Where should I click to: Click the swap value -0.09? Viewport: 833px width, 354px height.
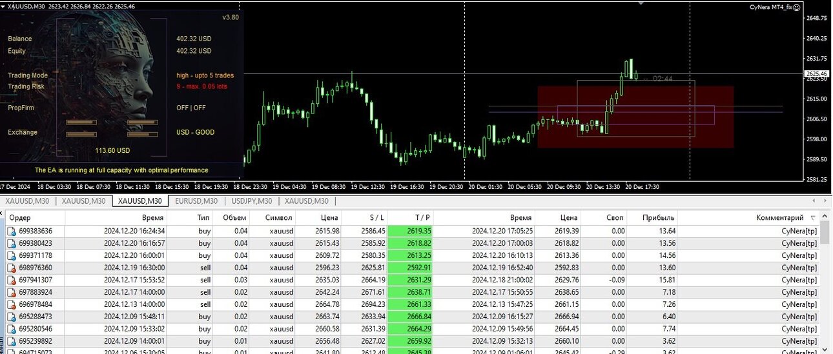coord(615,280)
